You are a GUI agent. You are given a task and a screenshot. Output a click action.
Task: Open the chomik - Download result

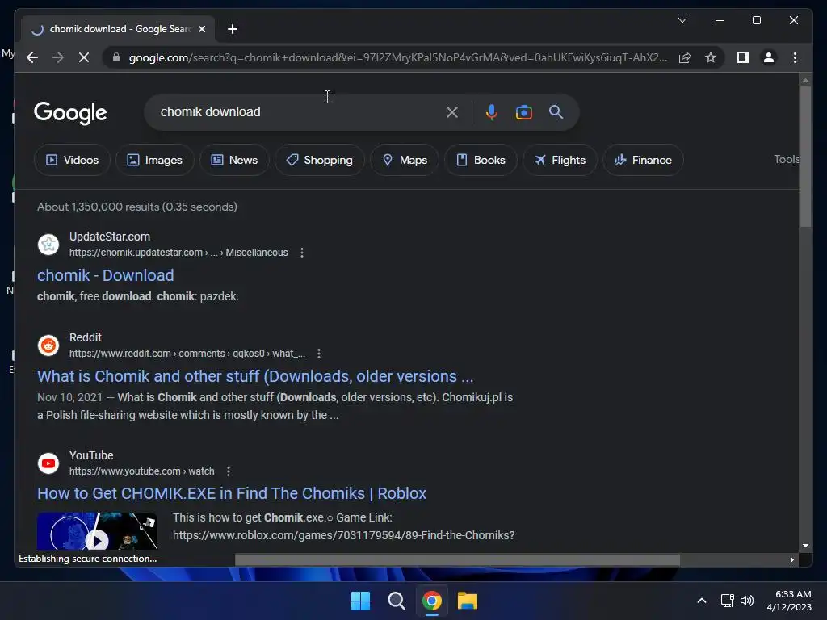click(106, 275)
